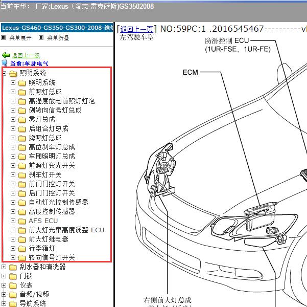The width and height of the screenshot is (307, 307).
Task: Click the 刮水器和清洗器 folder icon
Action: tap(13, 267)
